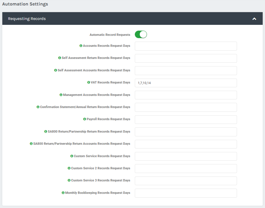Screen dimensions: 265x208
Task: Collapse Requesting Records section with chevron
Action: tap(254, 18)
